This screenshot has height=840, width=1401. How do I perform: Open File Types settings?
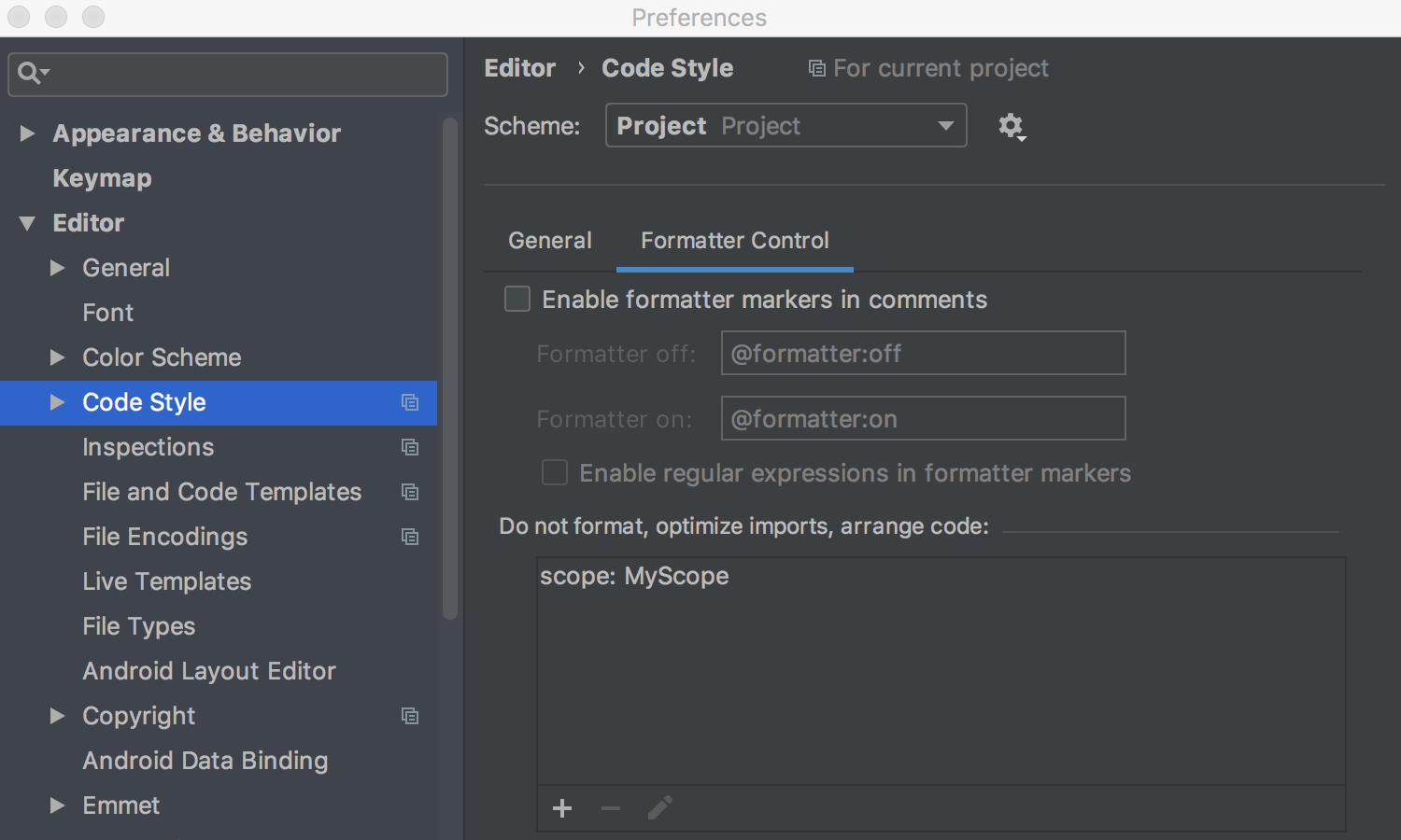coord(139,626)
